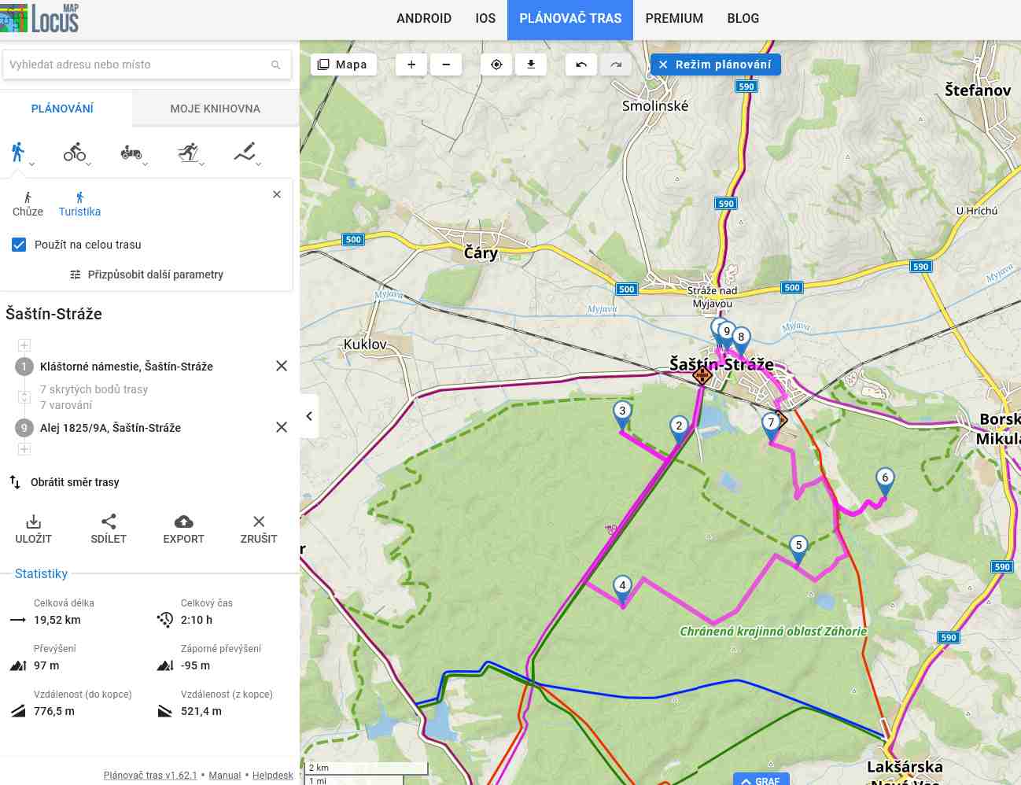Click the locate my position icon

[x=496, y=64]
